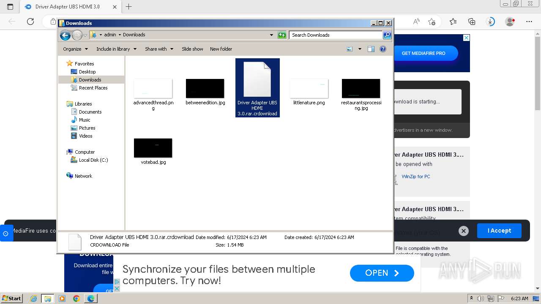Open the Include in library menu

(x=116, y=49)
